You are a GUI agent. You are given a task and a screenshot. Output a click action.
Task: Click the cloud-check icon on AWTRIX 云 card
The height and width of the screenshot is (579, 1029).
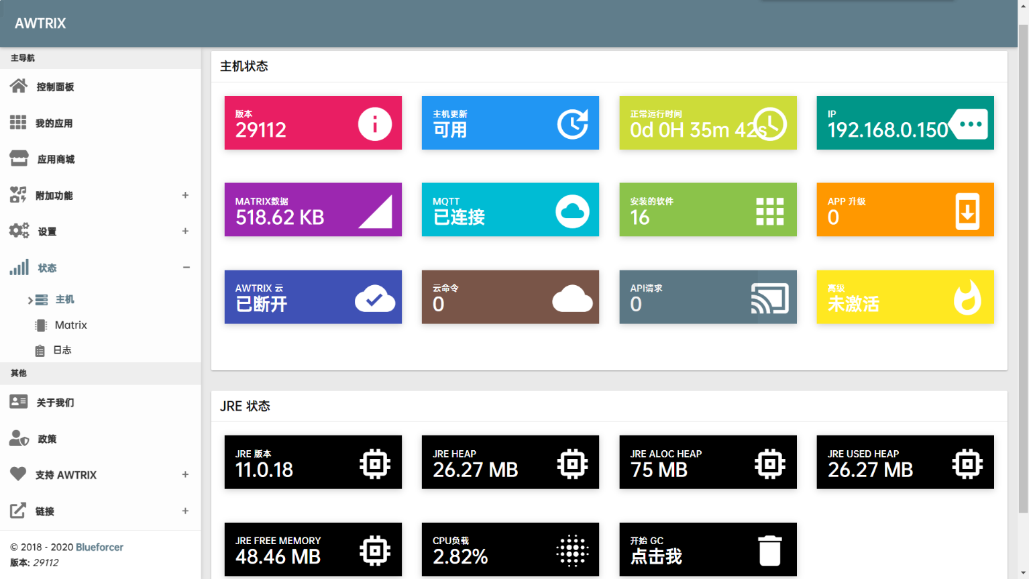click(x=375, y=299)
